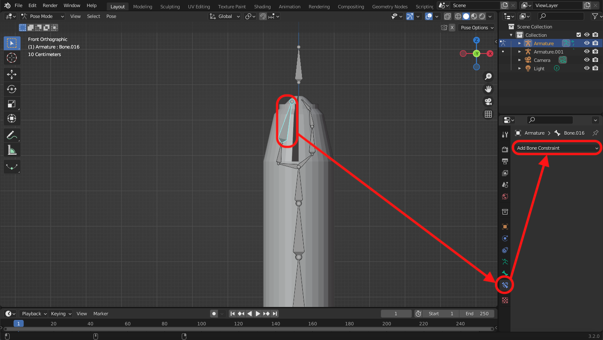
Task: Pin the properties editor context
Action: [x=595, y=133]
